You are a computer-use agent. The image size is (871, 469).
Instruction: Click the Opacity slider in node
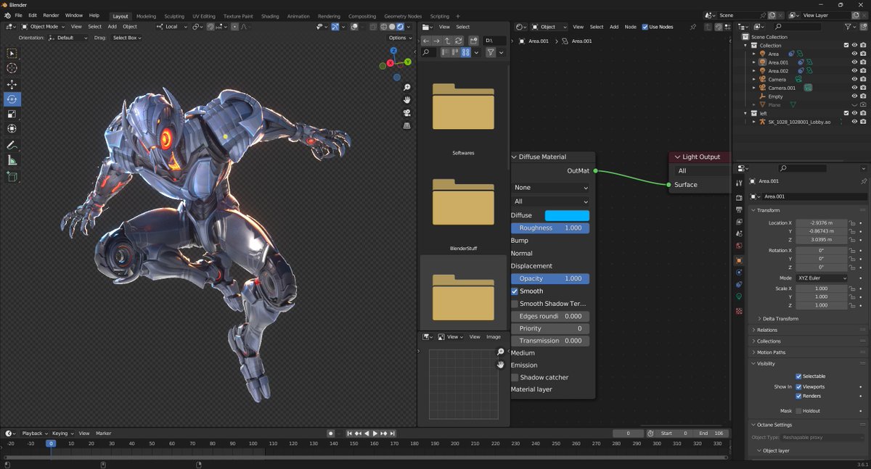550,278
